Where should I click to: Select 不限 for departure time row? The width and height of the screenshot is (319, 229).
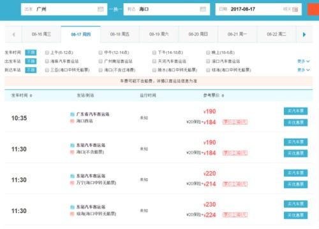point(31,53)
